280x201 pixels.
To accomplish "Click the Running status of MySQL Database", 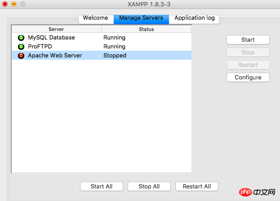I will pos(114,38).
